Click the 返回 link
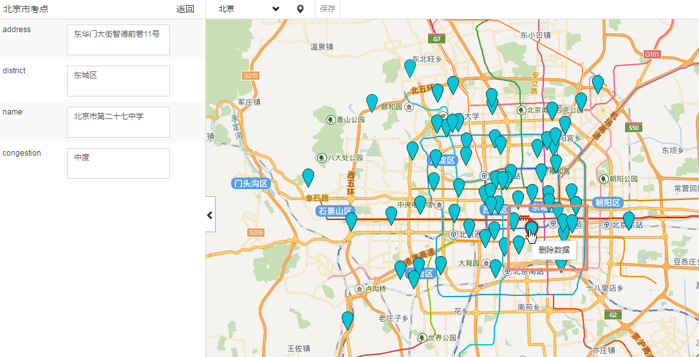The height and width of the screenshot is (357, 699). [185, 10]
